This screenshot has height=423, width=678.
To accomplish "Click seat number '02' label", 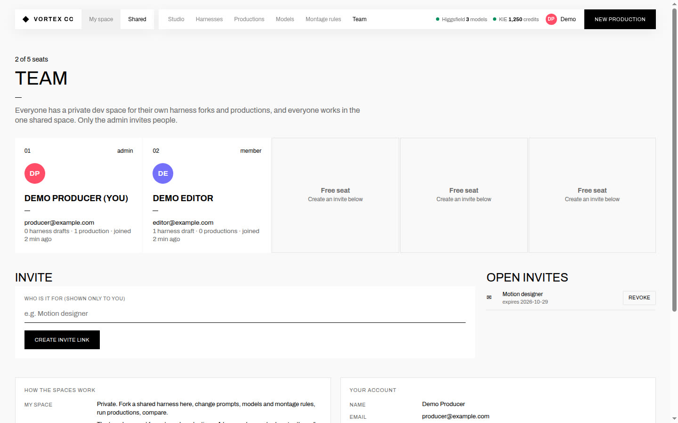I will tap(156, 151).
